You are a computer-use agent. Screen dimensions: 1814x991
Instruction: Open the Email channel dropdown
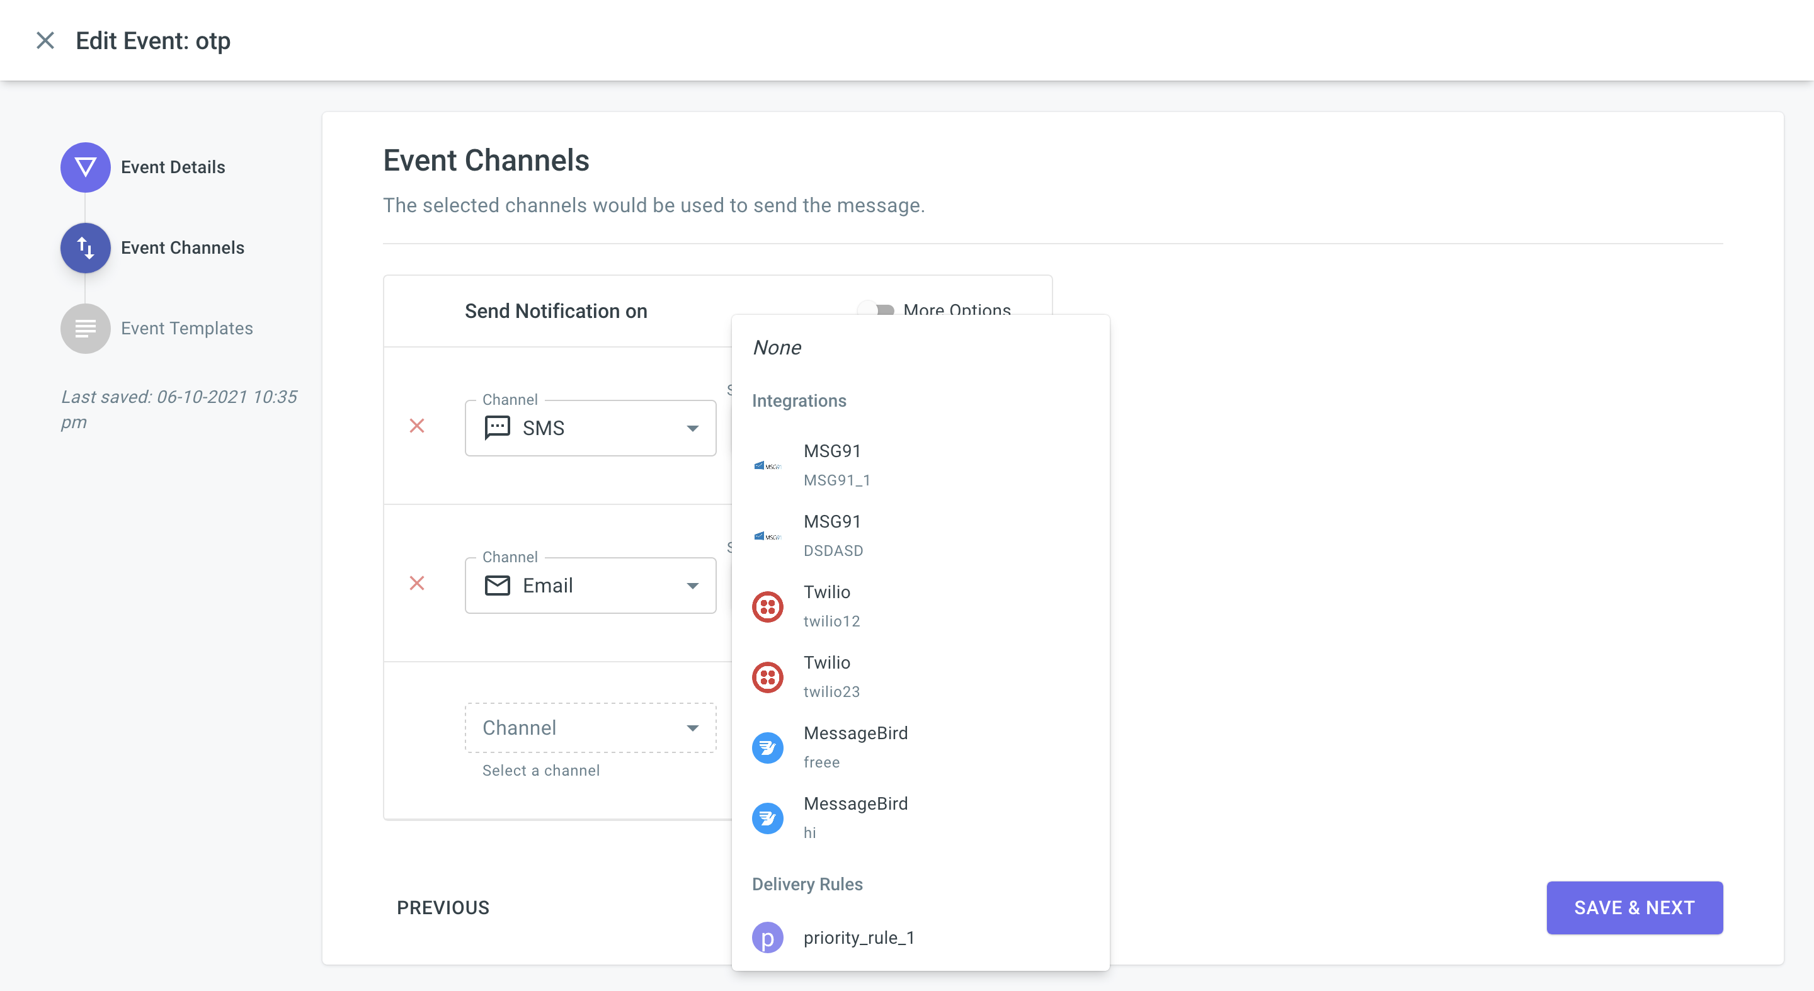point(590,586)
